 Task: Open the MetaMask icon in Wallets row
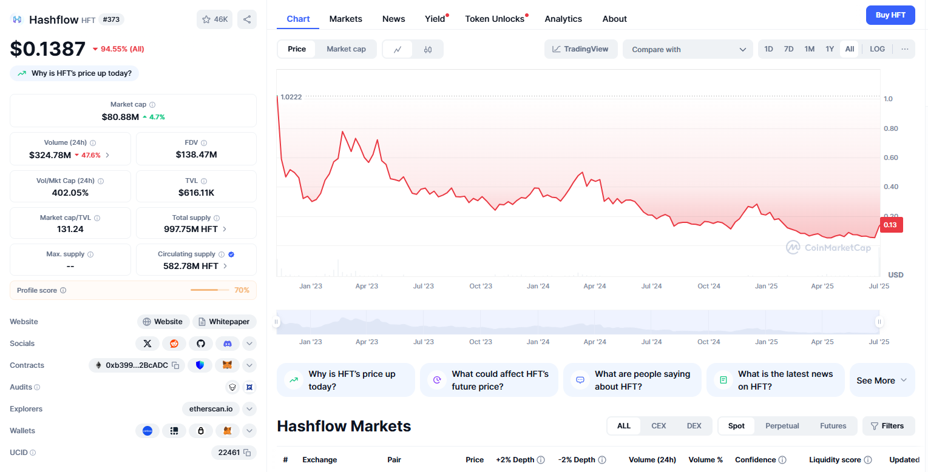(228, 431)
